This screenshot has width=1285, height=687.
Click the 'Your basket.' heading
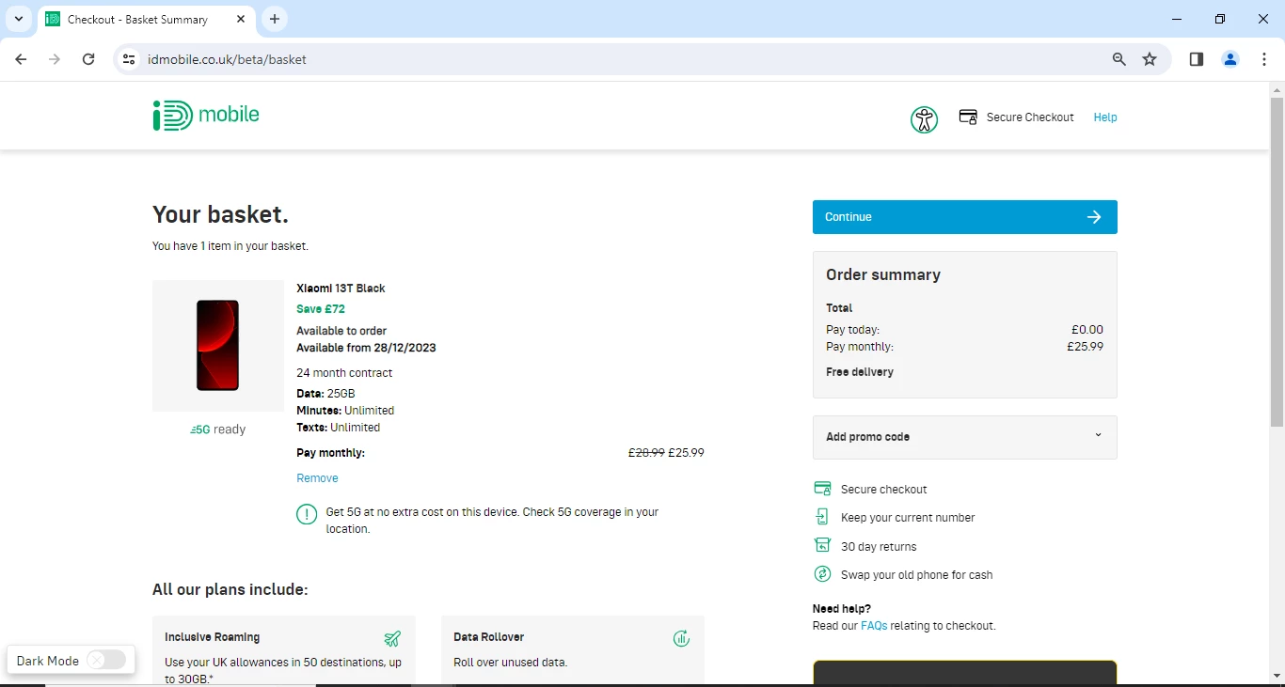pos(220,215)
